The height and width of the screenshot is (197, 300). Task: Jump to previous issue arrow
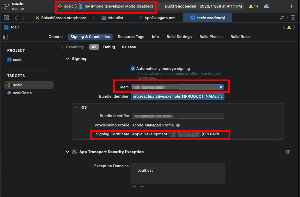pyautogui.click(x=284, y=27)
